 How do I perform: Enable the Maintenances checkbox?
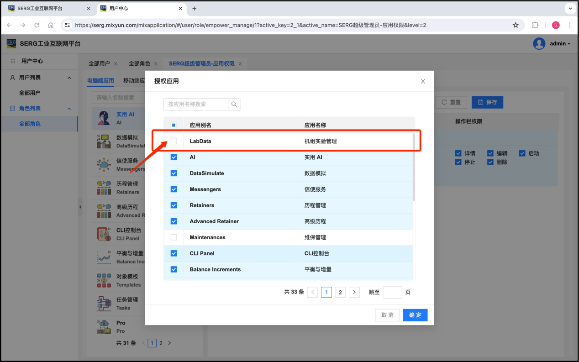click(174, 237)
